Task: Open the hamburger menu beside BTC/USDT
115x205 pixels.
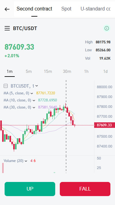Action: (x=7, y=28)
